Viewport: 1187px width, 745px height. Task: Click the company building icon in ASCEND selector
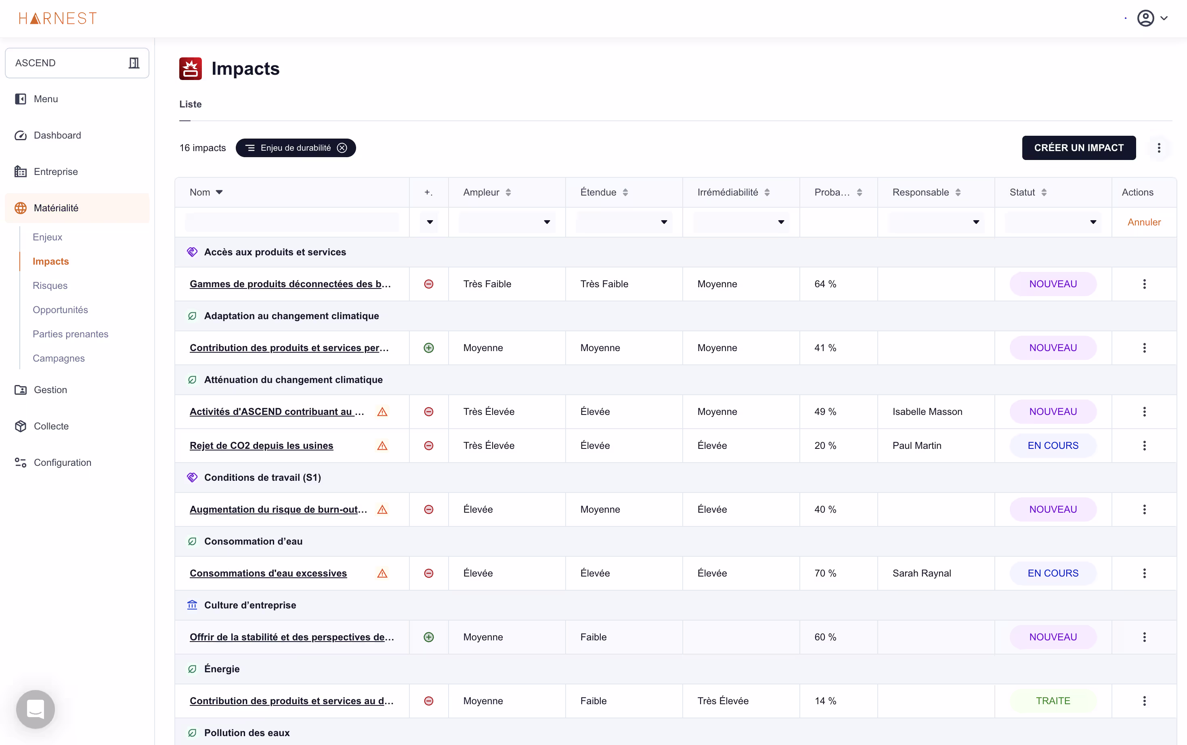pyautogui.click(x=133, y=63)
